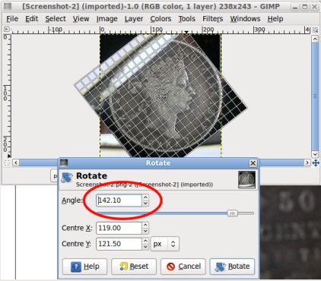Toggle the quick mask icon at bottom left
The height and width of the screenshot is (281, 321).
7,163
